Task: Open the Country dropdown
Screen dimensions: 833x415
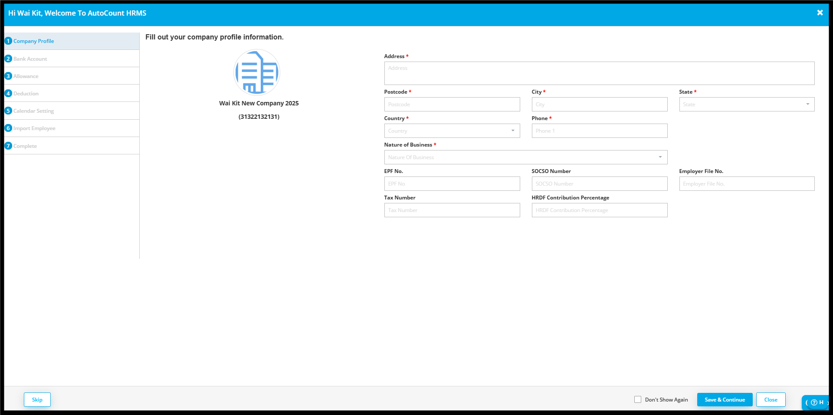Action: [452, 131]
